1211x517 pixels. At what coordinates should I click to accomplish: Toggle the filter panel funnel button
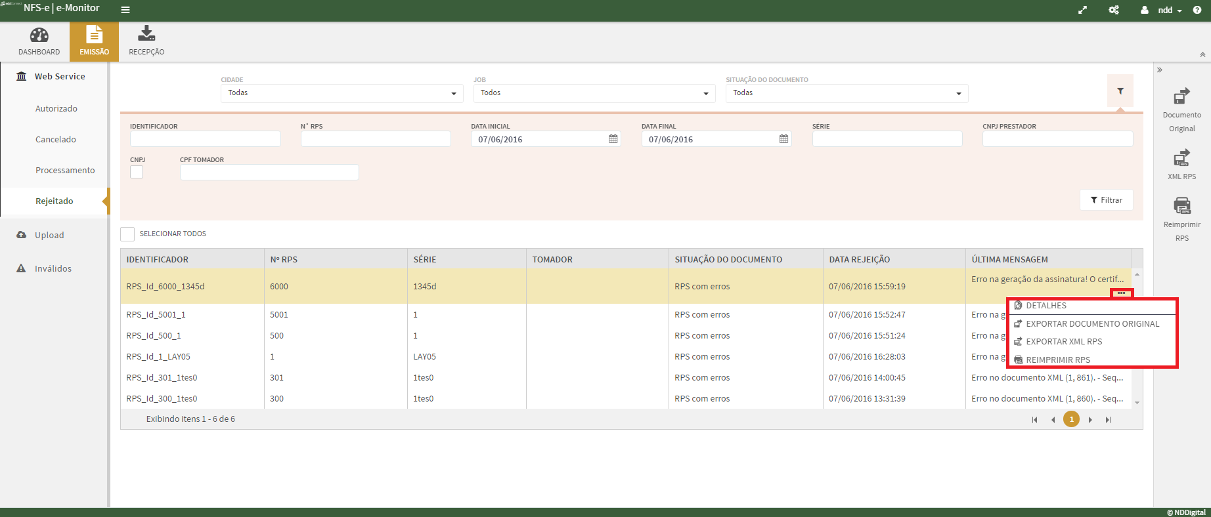[1120, 91]
